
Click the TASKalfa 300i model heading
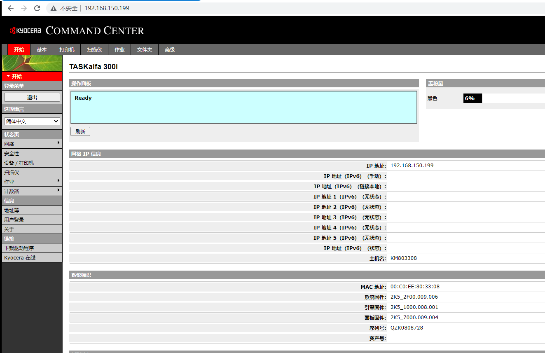[x=94, y=67]
